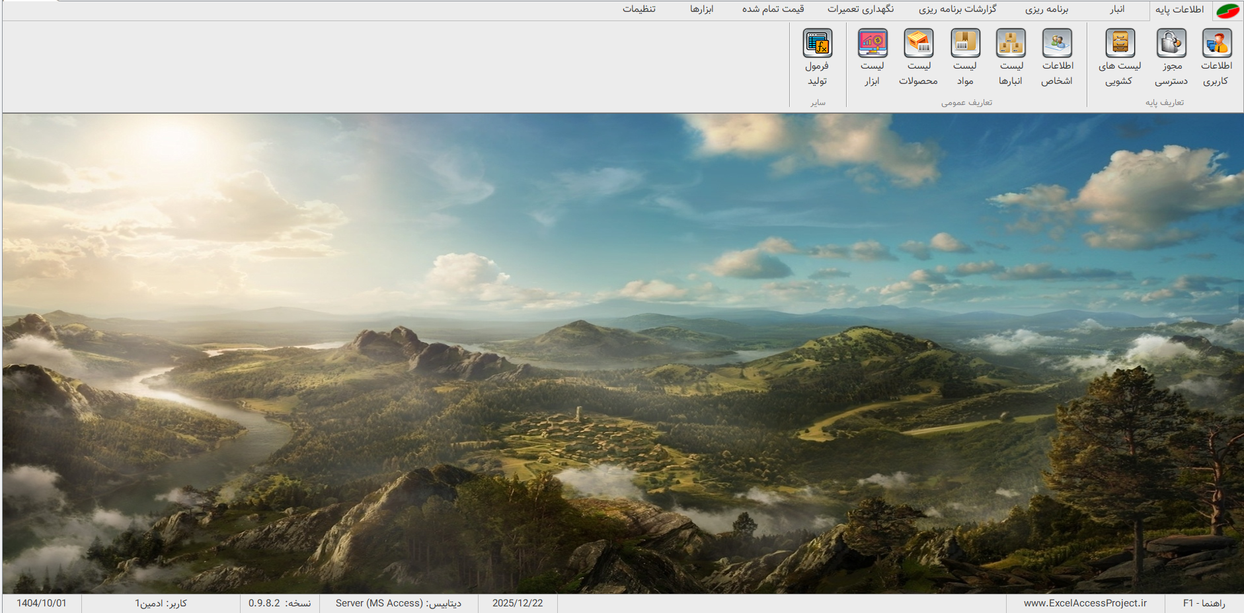
Task: Switch to the Basic Info (اطلاعات پایه) tab
Action: 1179,9
